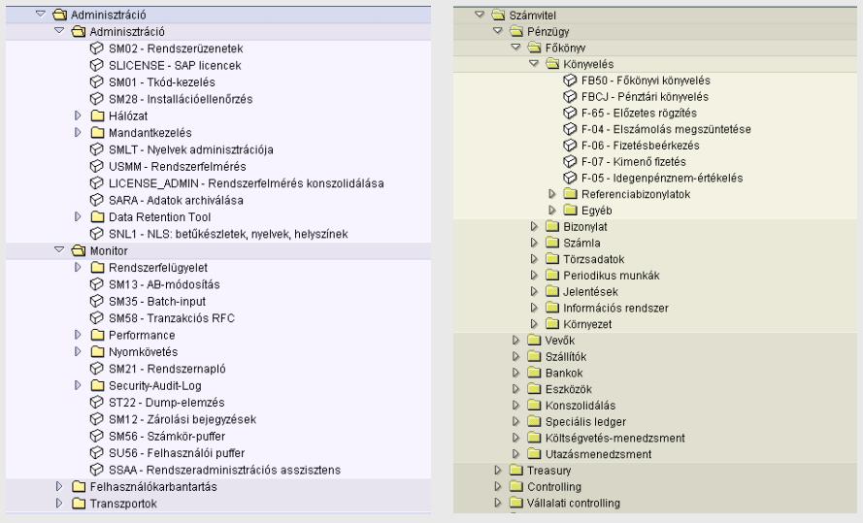Select the Utazásmenedzsment folder label
Screen dimensions: 863x523
coord(598,454)
